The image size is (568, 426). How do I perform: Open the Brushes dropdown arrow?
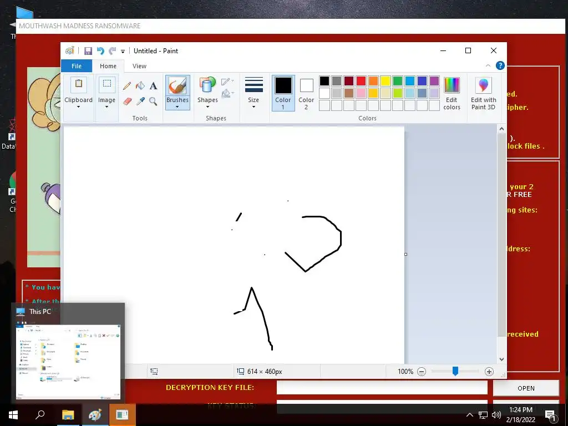click(x=177, y=107)
